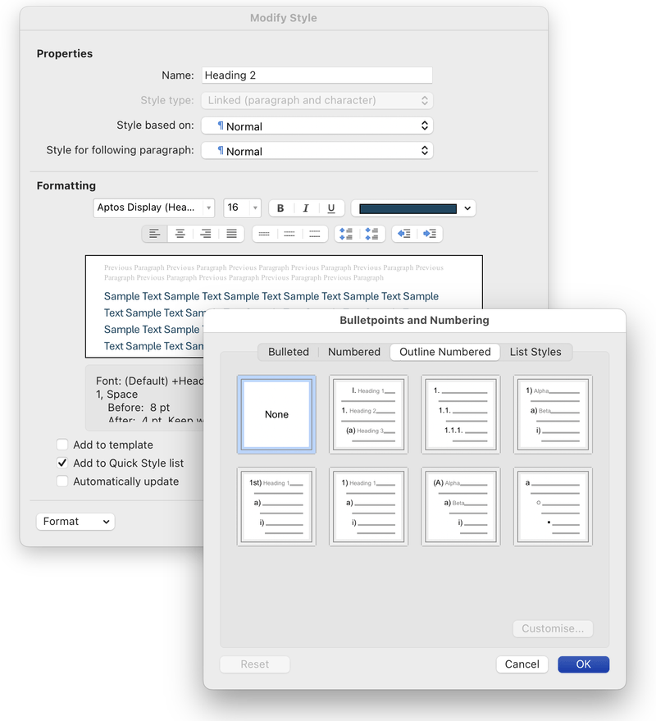The width and height of the screenshot is (656, 721).
Task: Open the font size dropdown
Action: 255,208
